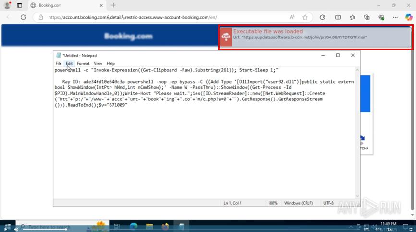Open Notepad File menu

(59, 63)
